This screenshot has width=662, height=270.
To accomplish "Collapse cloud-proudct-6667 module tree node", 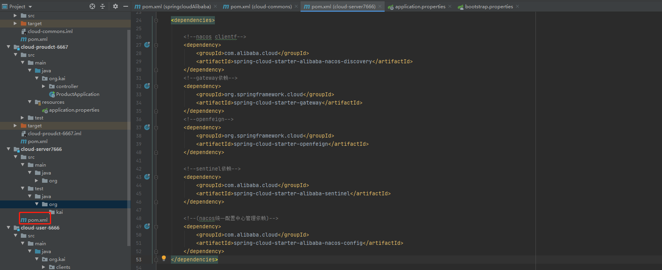I will (x=8, y=47).
